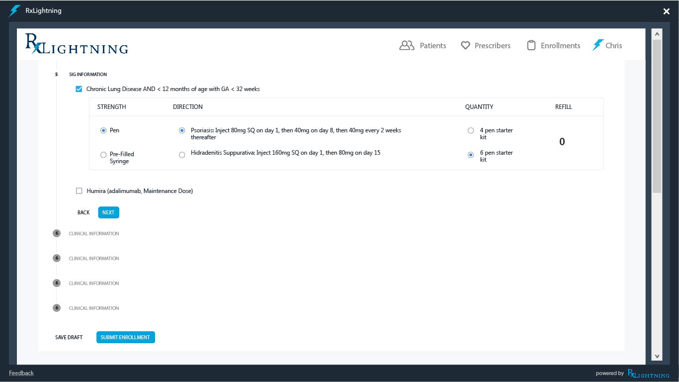Click the Enrollments clipboard icon
This screenshot has width=679, height=382.
tap(531, 46)
